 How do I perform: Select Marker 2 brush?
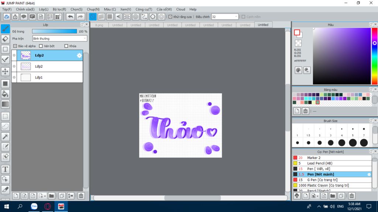332,158
